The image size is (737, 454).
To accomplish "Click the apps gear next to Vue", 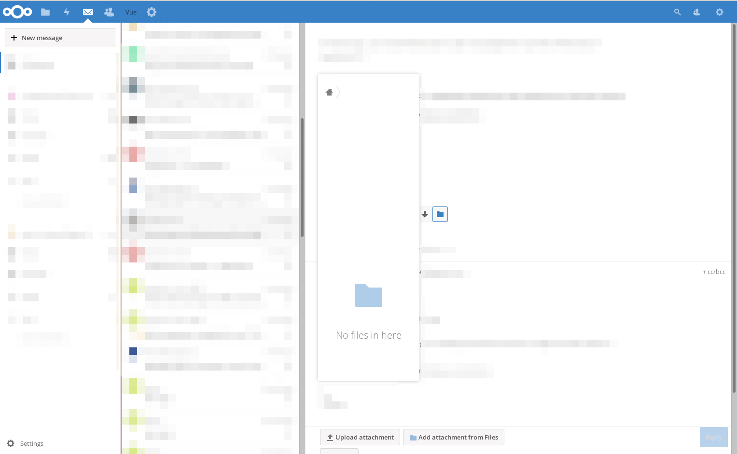I will [151, 12].
